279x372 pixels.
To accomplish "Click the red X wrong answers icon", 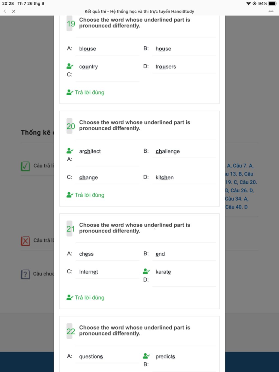I will [x=25, y=241].
